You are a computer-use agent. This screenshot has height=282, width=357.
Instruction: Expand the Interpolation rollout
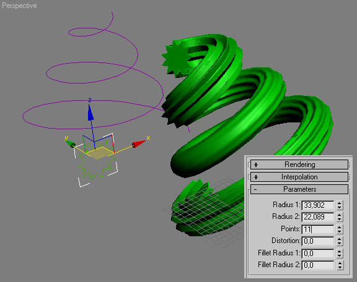pos(299,177)
